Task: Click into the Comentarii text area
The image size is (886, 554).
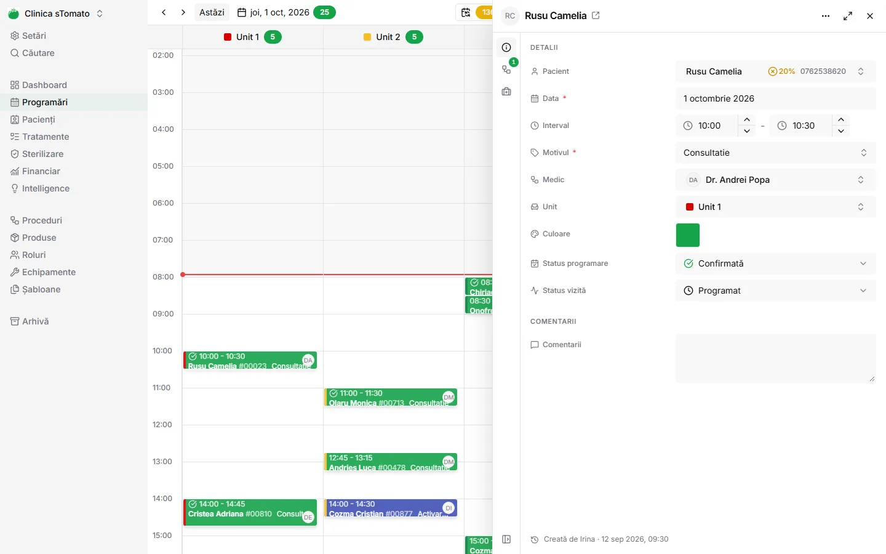Action: tap(775, 359)
